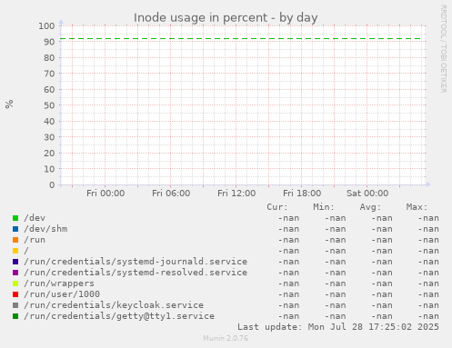Click the '100' y-axis value
The height and width of the screenshot is (348, 452).
click(x=46, y=26)
